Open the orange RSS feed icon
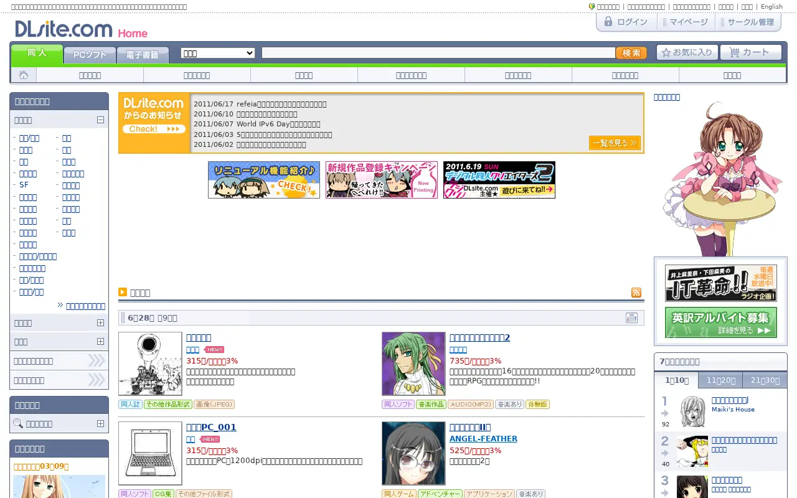Viewport: 797px width, 498px height. (636, 293)
